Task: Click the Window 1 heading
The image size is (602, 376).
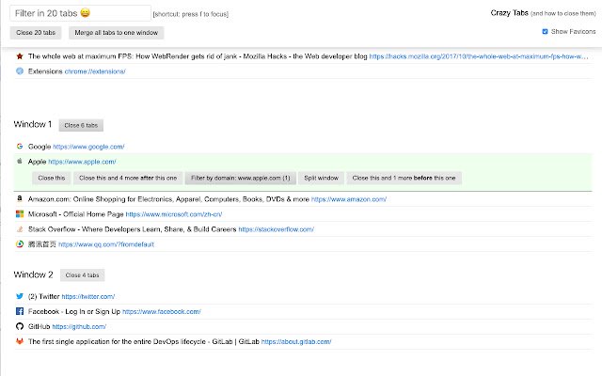Action: click(x=33, y=124)
